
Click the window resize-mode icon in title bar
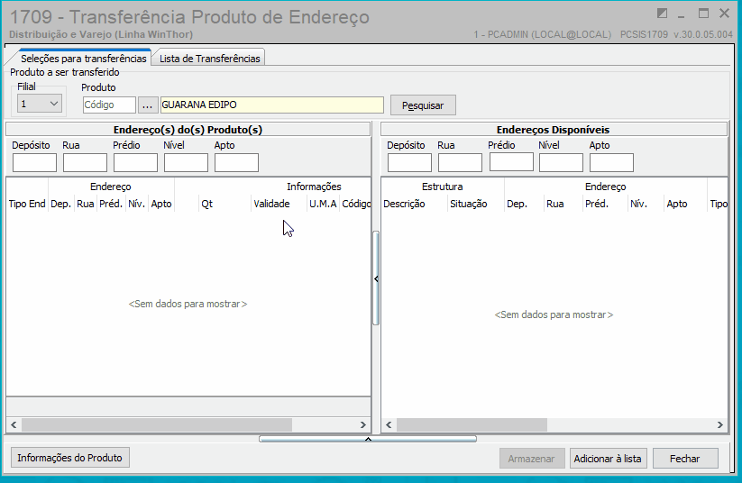click(x=662, y=14)
